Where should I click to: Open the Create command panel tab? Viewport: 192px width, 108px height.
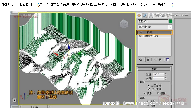pos(139,16)
